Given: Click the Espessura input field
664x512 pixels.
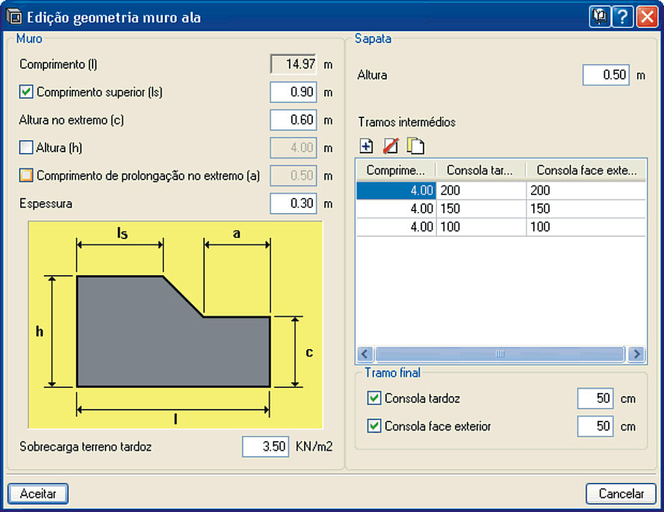Looking at the screenshot, I should coord(294,203).
